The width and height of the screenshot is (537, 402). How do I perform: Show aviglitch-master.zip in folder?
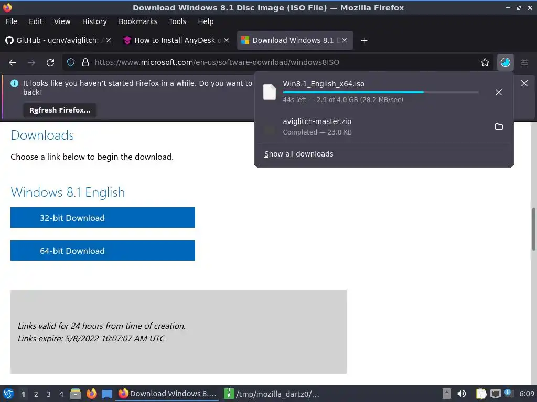pos(499,127)
